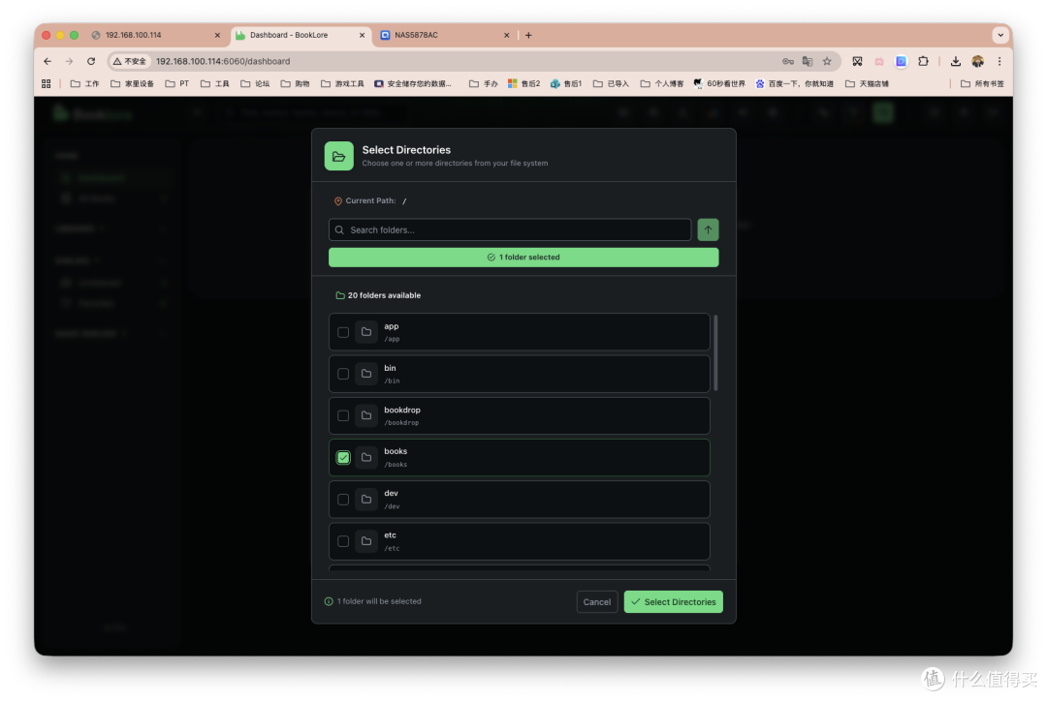Click the Search folders input field
This screenshot has height=701, width=1047.
[x=510, y=230]
